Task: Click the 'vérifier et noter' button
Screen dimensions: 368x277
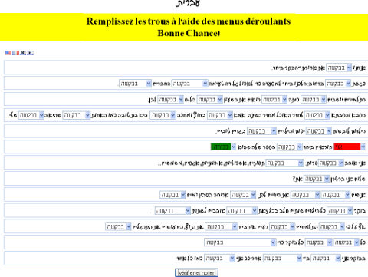Action: point(196,272)
